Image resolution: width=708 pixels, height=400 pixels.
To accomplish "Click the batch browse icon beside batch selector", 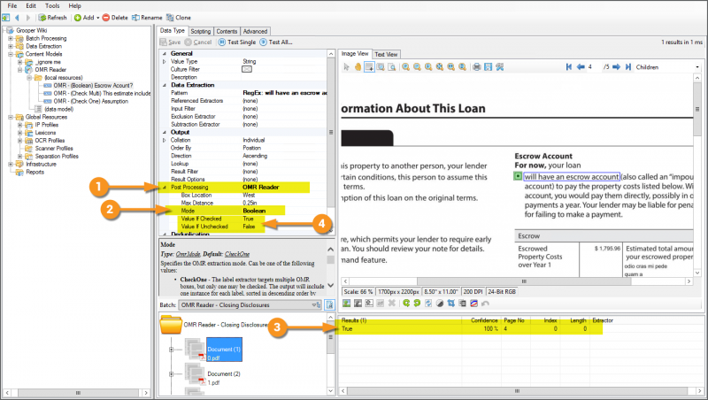I will pyautogui.click(x=329, y=304).
